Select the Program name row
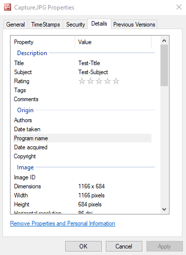The height and width of the screenshot is (255, 186). pos(82,138)
